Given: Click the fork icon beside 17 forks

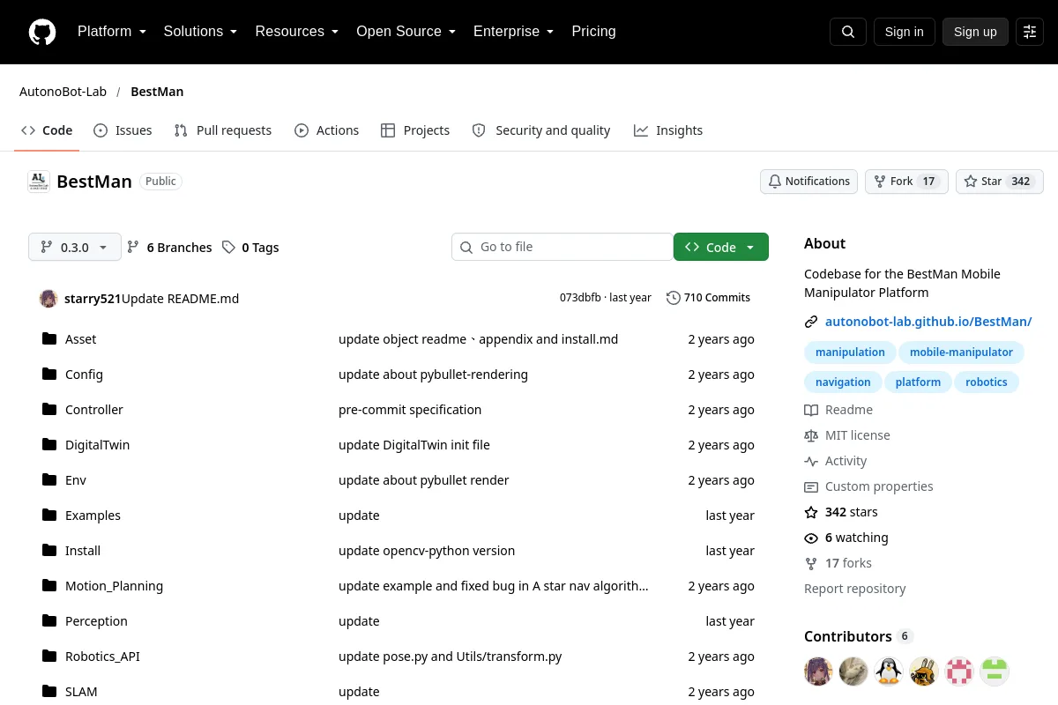Looking at the screenshot, I should [811, 563].
